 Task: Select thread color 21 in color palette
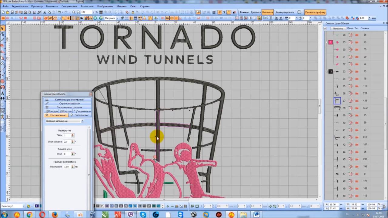pyautogui.click(x=130, y=206)
